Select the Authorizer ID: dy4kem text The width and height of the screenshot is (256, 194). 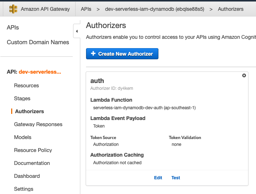112,88
